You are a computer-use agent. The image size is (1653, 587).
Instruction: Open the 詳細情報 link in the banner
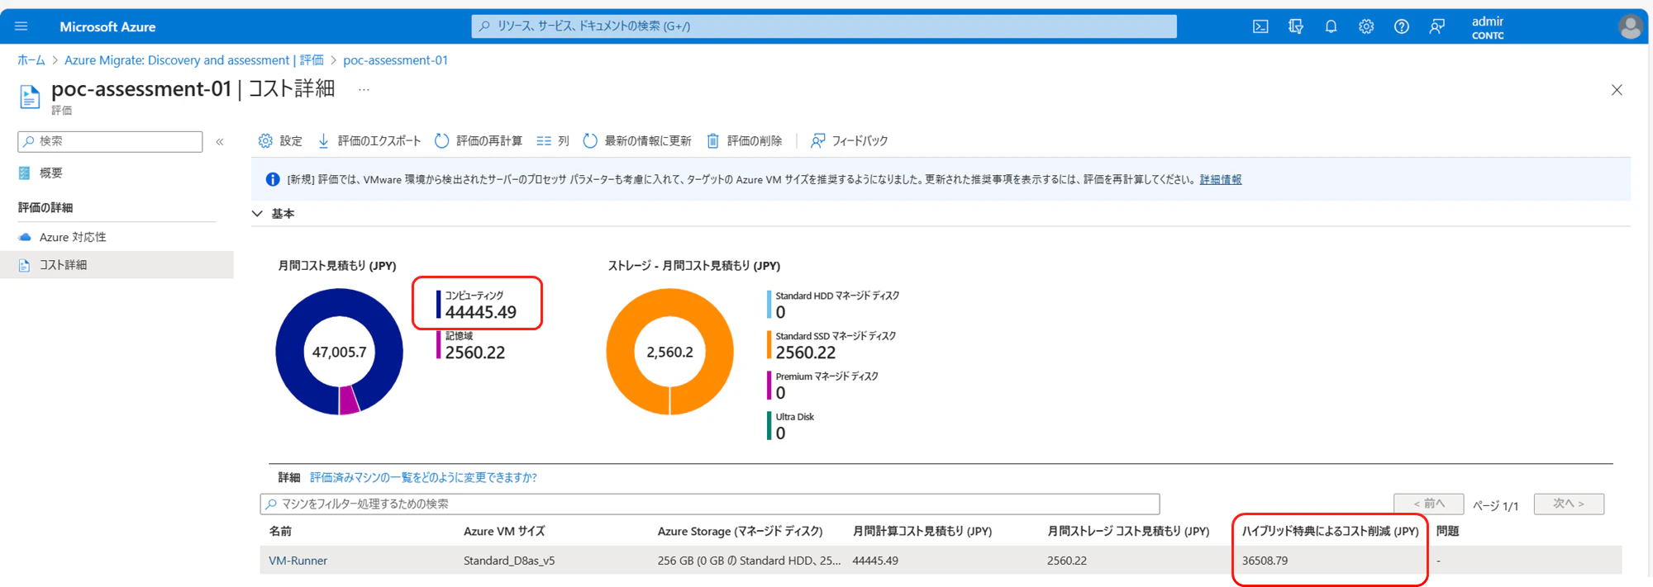1221,179
